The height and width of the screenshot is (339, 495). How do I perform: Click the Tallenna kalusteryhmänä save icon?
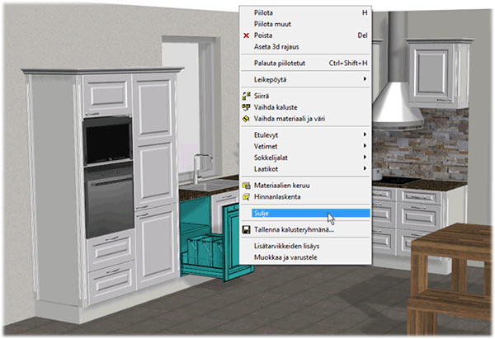[246, 230]
